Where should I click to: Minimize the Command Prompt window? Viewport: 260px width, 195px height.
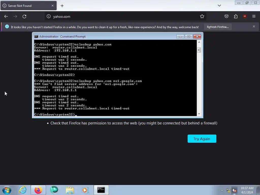coord(180,37)
